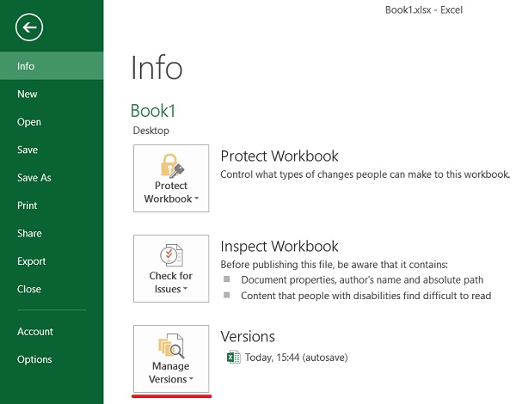Click the Book1 workbook title
Screen dimensions: 516x404
(x=153, y=111)
